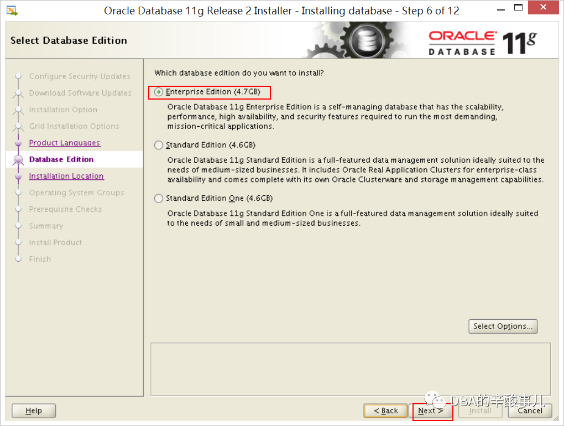Click Grid Installation Options step label

pyautogui.click(x=74, y=126)
